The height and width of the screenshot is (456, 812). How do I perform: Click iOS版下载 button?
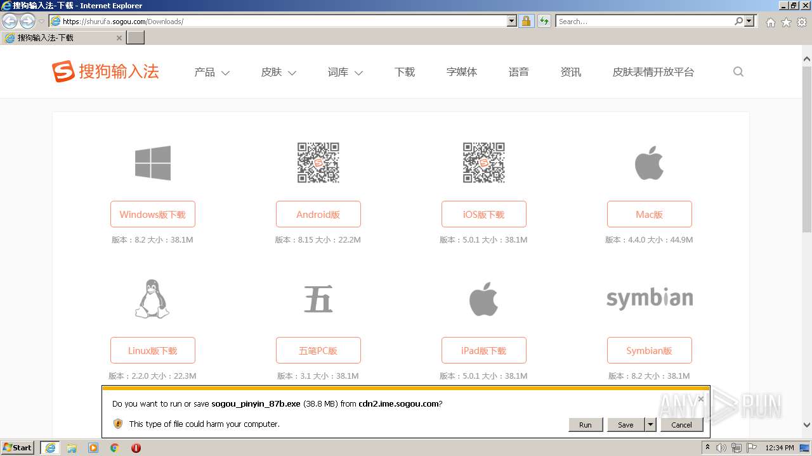click(x=484, y=214)
